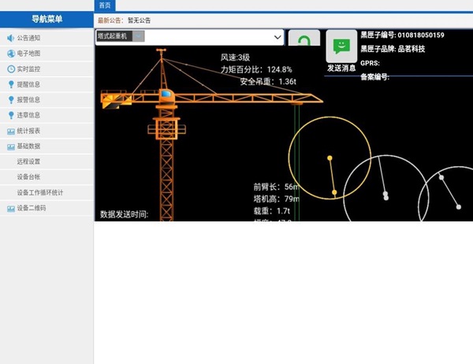Click the 公告通知 speaker icon

[10, 38]
